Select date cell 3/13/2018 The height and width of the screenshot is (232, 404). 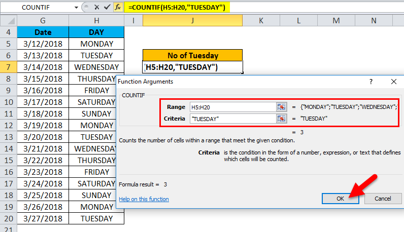[43, 56]
